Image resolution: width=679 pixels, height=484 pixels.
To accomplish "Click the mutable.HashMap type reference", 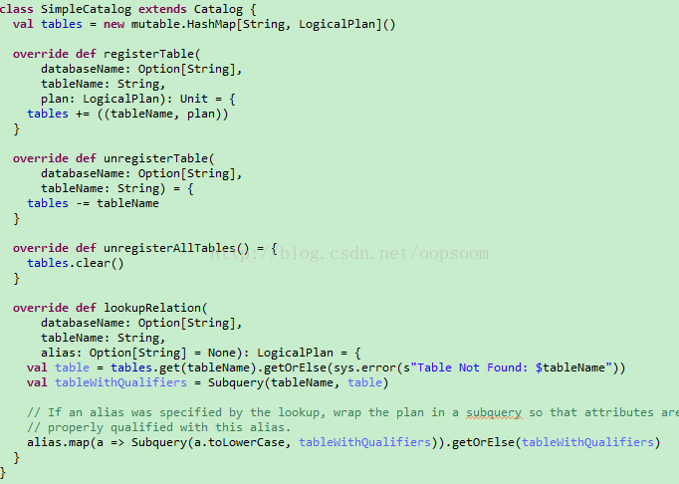I will tap(183, 24).
